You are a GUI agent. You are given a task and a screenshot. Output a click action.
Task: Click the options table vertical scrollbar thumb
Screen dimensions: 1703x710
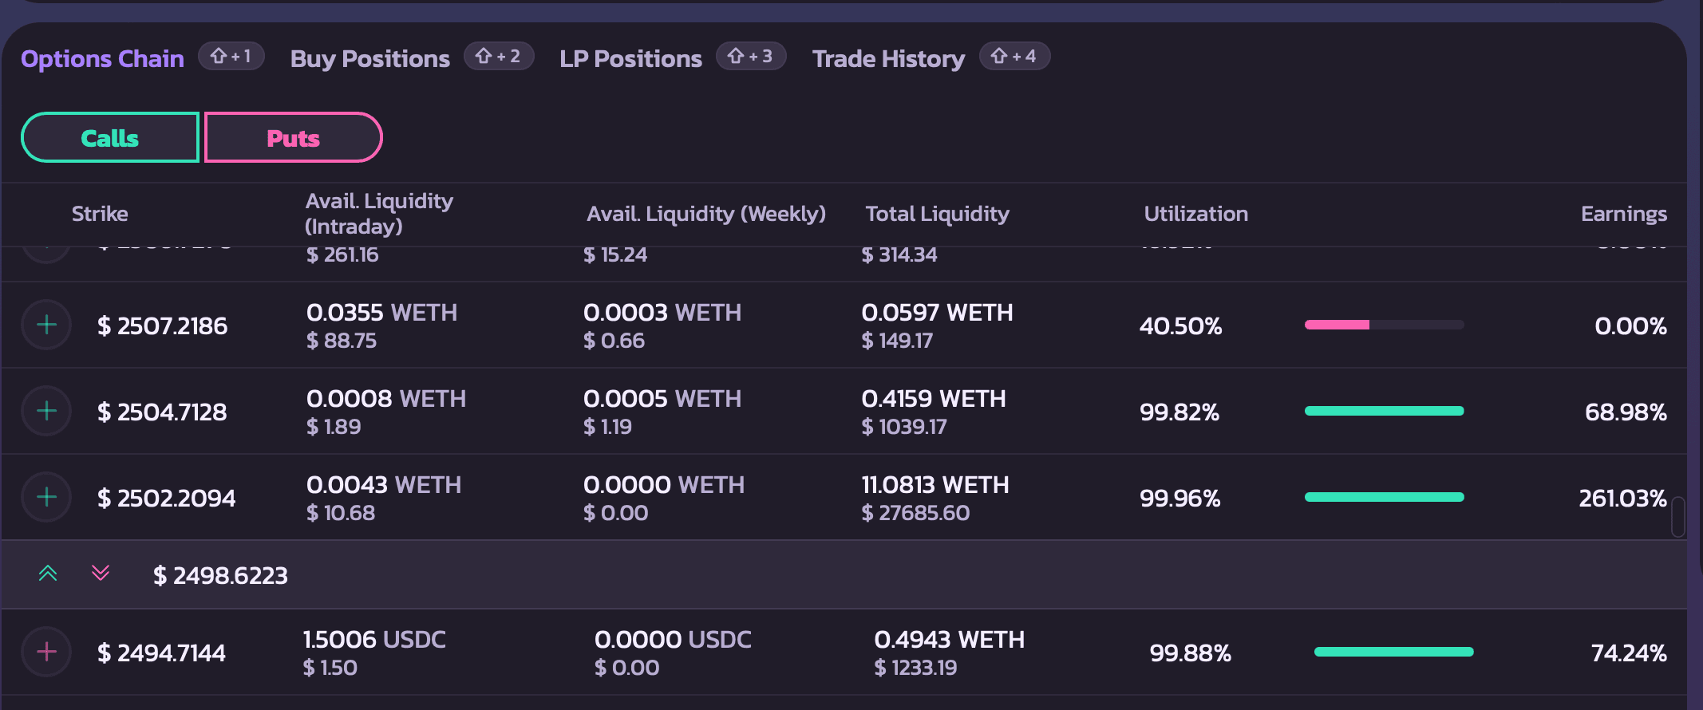click(1678, 517)
